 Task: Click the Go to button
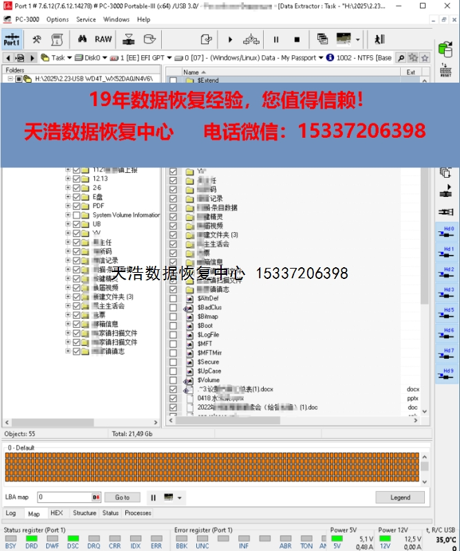click(122, 497)
